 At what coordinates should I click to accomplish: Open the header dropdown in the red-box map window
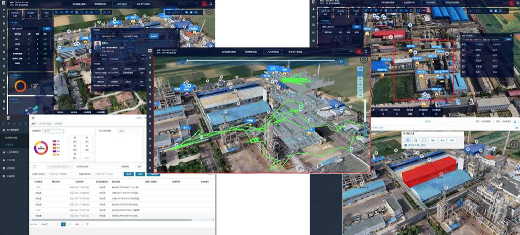496,4
